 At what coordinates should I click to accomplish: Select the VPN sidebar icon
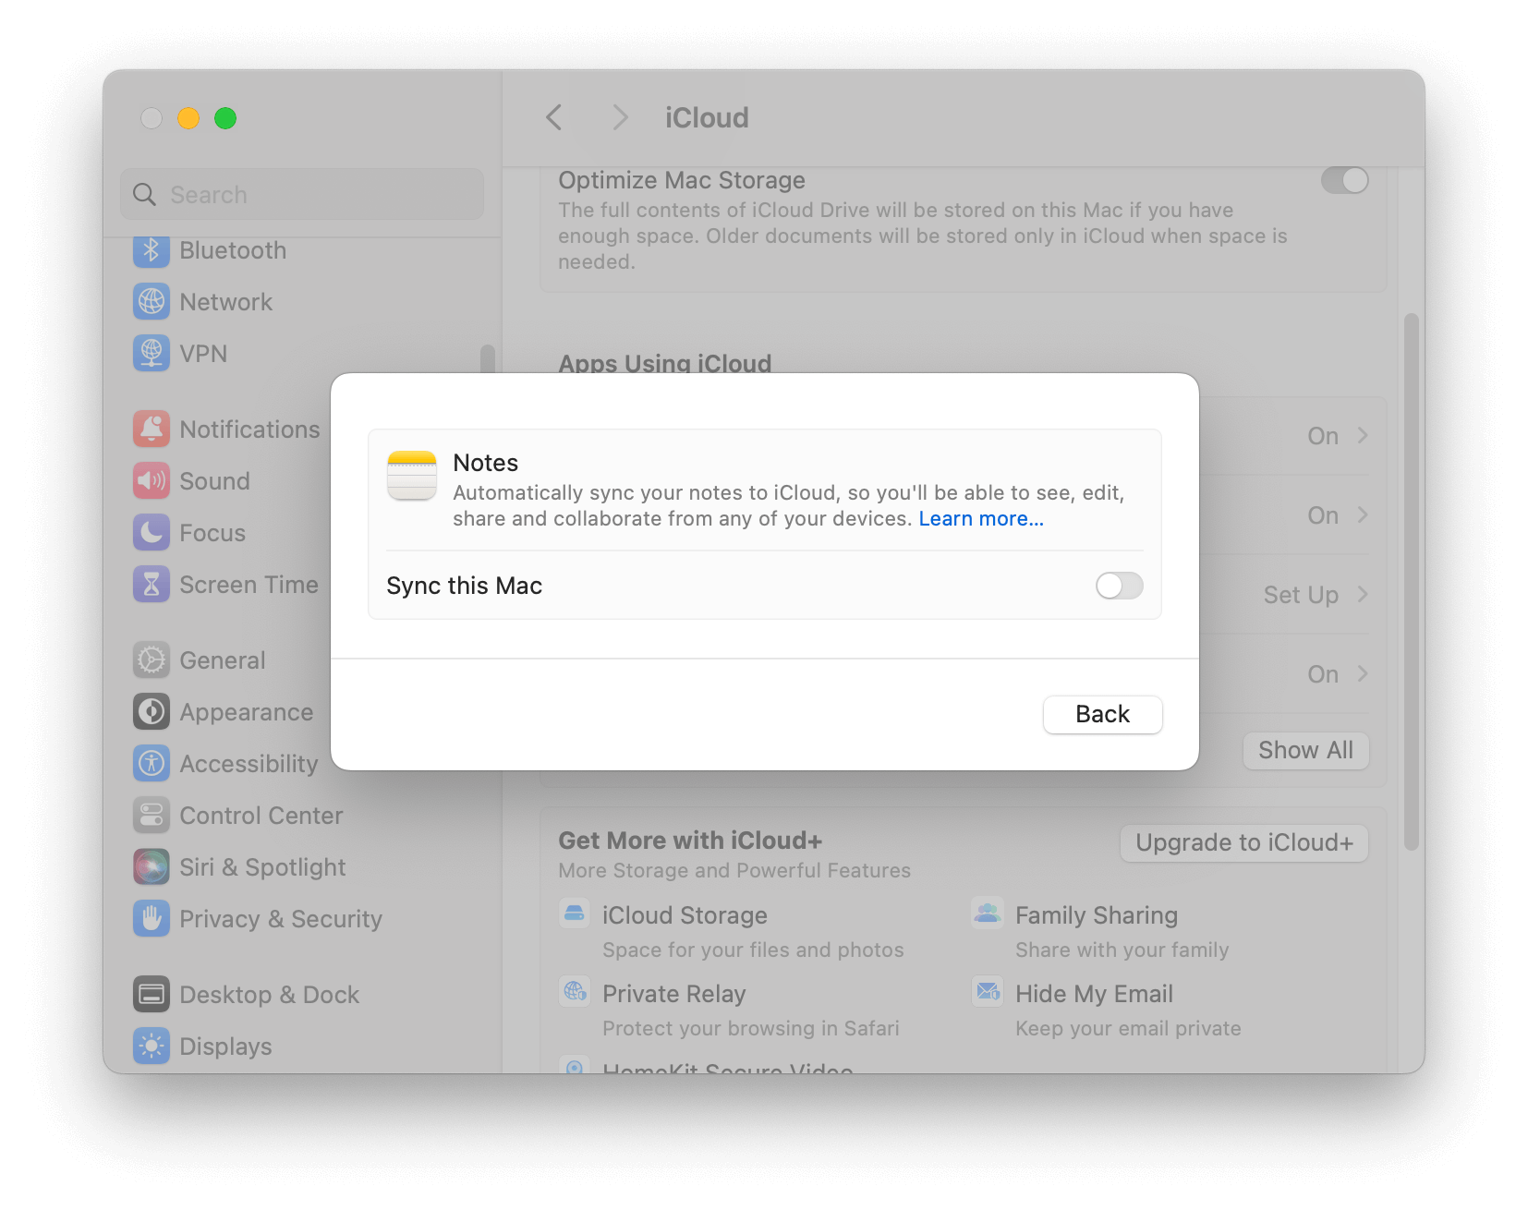[152, 354]
